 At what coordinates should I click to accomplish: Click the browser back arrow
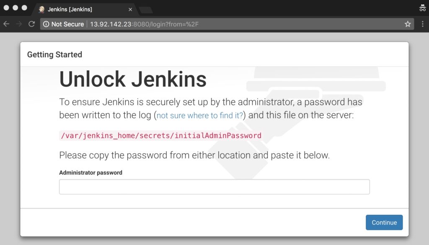tap(6, 24)
